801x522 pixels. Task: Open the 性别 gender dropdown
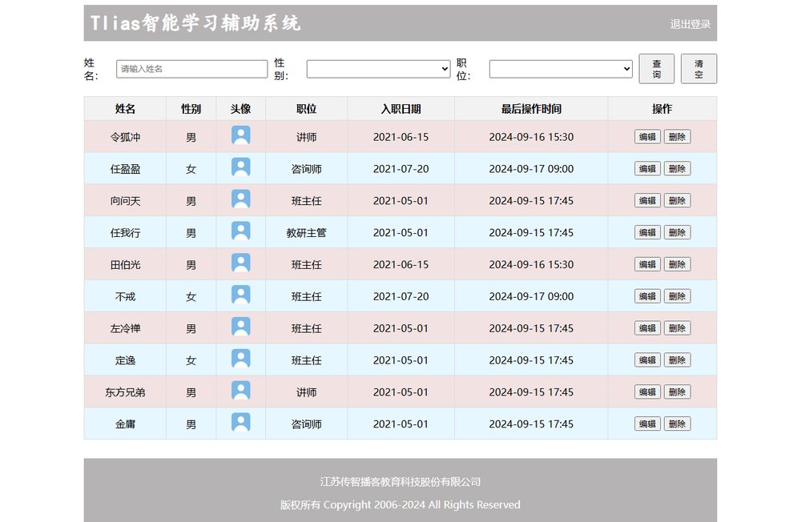coord(378,69)
